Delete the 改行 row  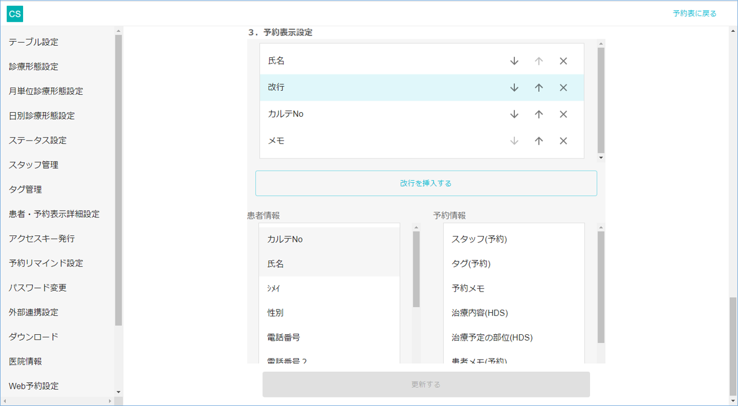click(563, 88)
